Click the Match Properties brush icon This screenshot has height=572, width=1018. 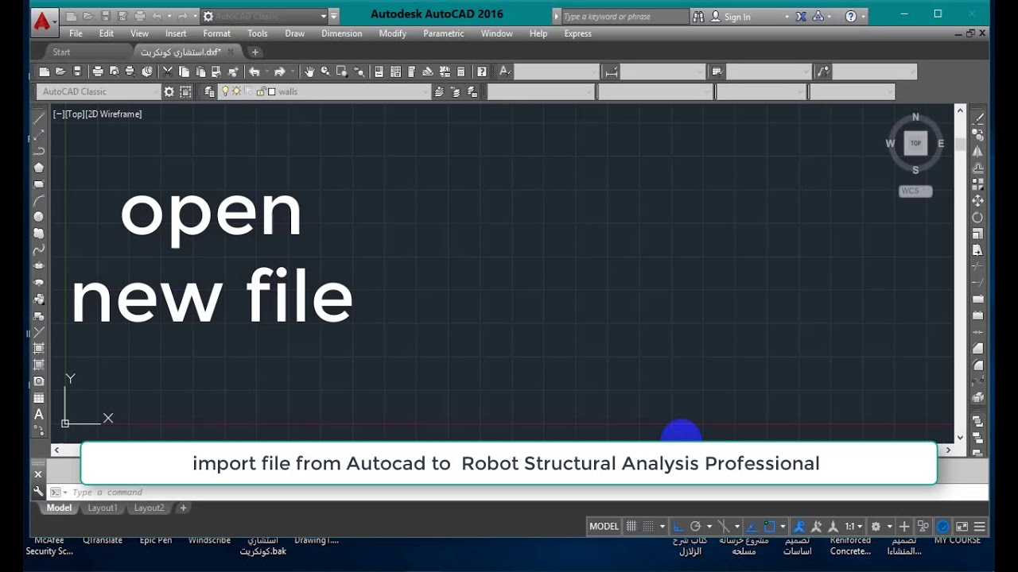tap(233, 71)
